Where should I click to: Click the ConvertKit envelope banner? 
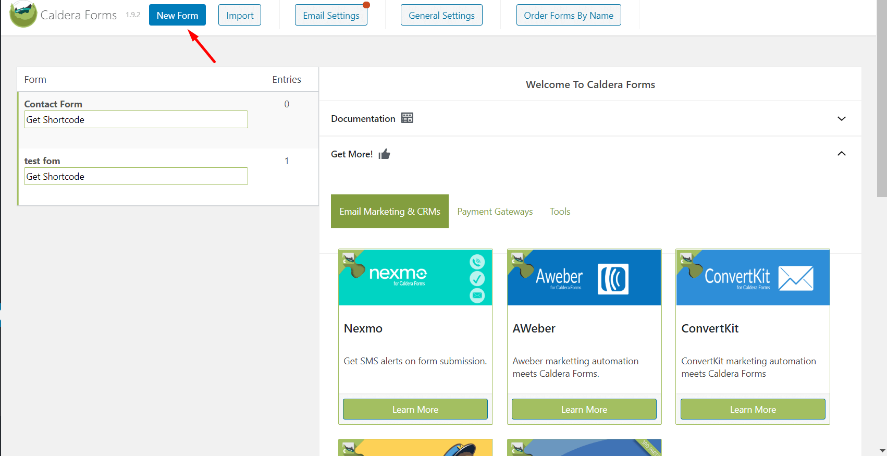pos(753,277)
